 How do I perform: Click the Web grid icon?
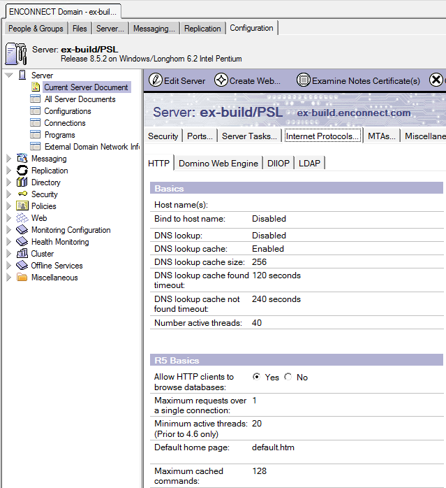pos(22,217)
